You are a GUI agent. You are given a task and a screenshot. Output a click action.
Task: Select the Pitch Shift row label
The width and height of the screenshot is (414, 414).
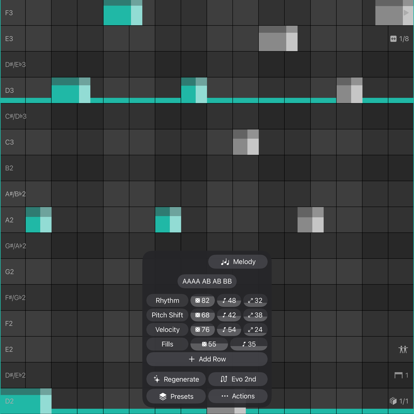click(x=167, y=315)
